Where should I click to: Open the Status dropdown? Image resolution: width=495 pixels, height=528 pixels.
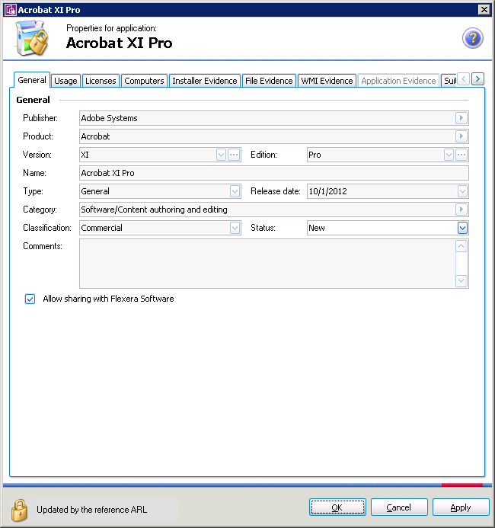462,228
